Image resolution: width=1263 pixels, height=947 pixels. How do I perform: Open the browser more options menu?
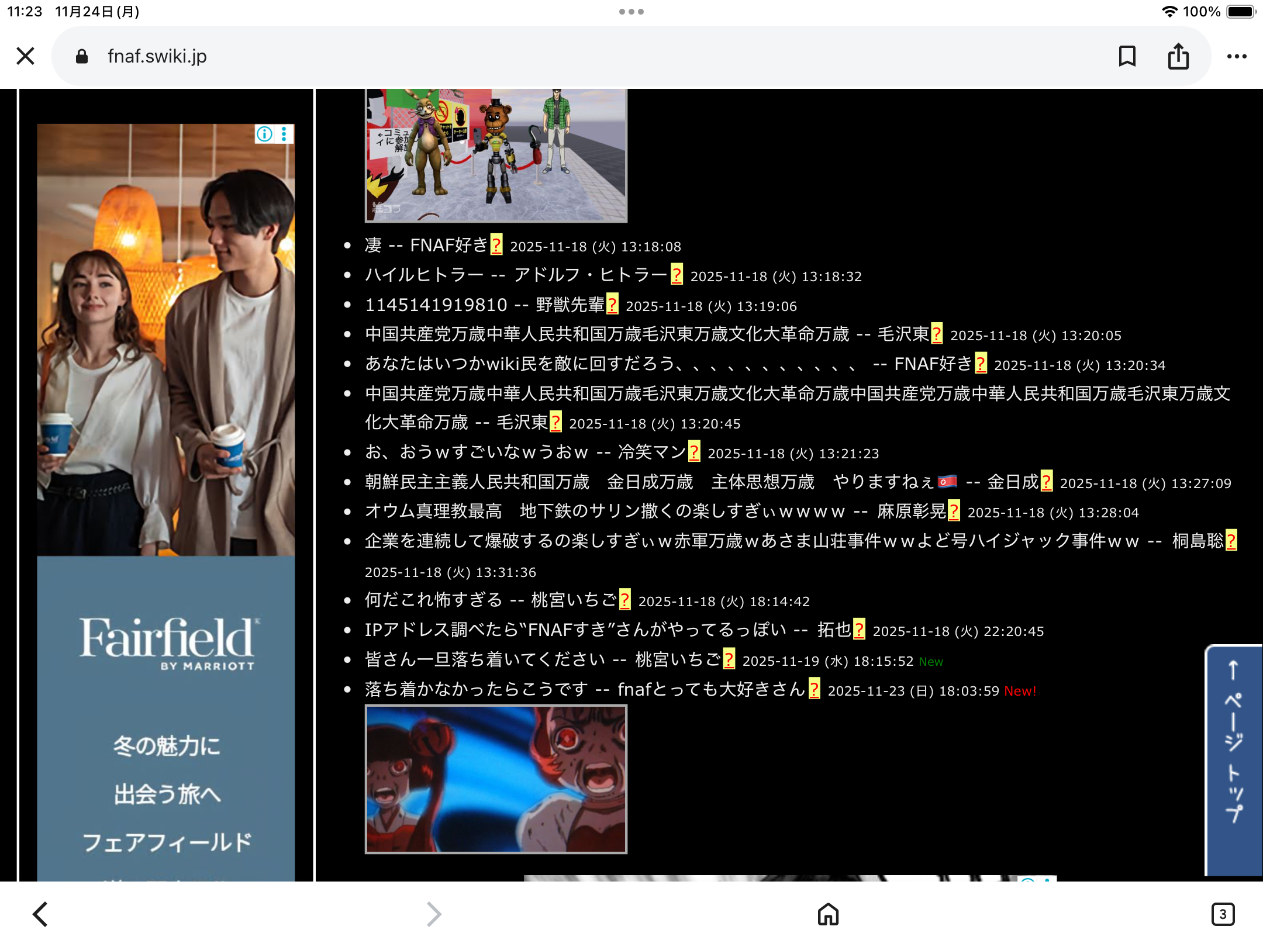click(1236, 56)
